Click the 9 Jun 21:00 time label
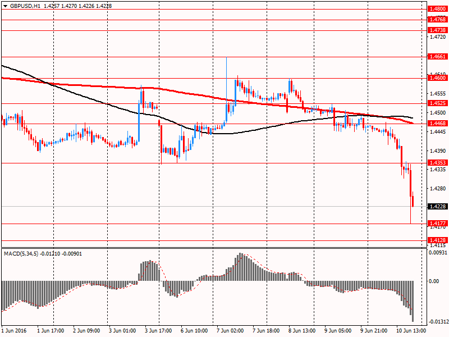This screenshot has width=449, height=337. pyautogui.click(x=374, y=331)
